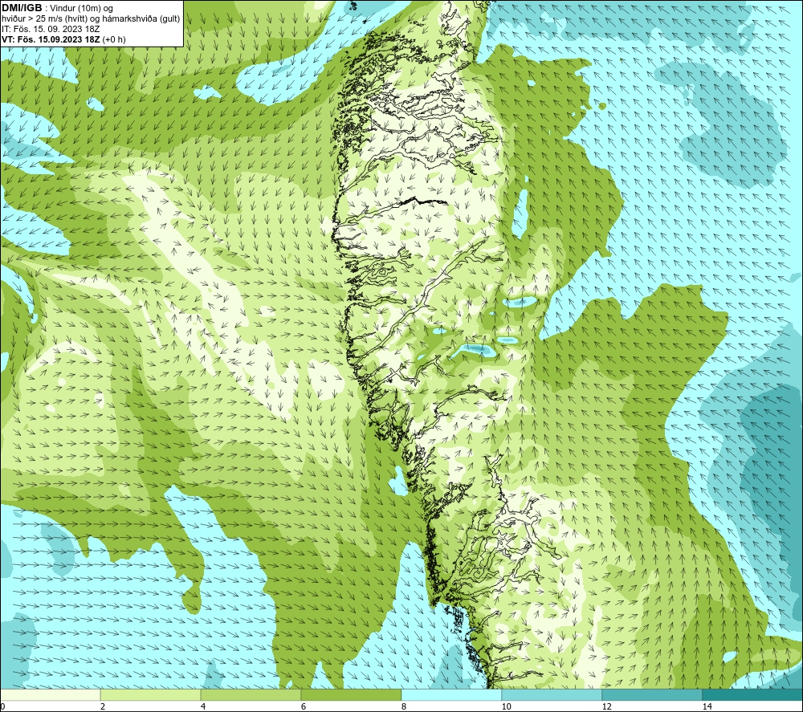This screenshot has height=712, width=803.
Task: Click the 'IT: Fös. 15. 09. 2023 18Z' line
Action: pyautogui.click(x=51, y=29)
